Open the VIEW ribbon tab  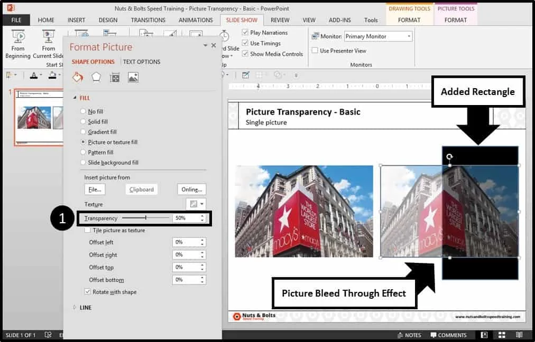point(309,20)
